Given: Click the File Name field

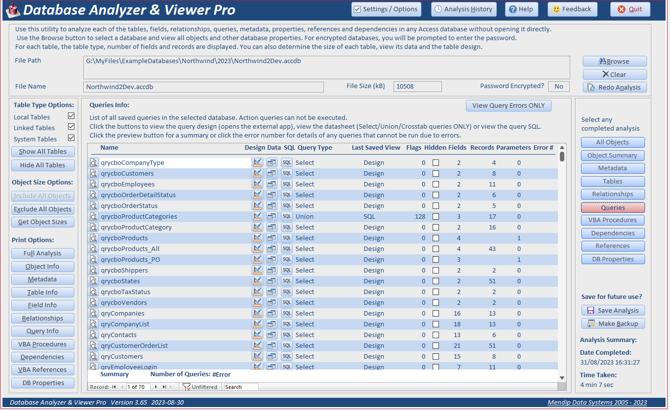Looking at the screenshot, I should pos(204,87).
